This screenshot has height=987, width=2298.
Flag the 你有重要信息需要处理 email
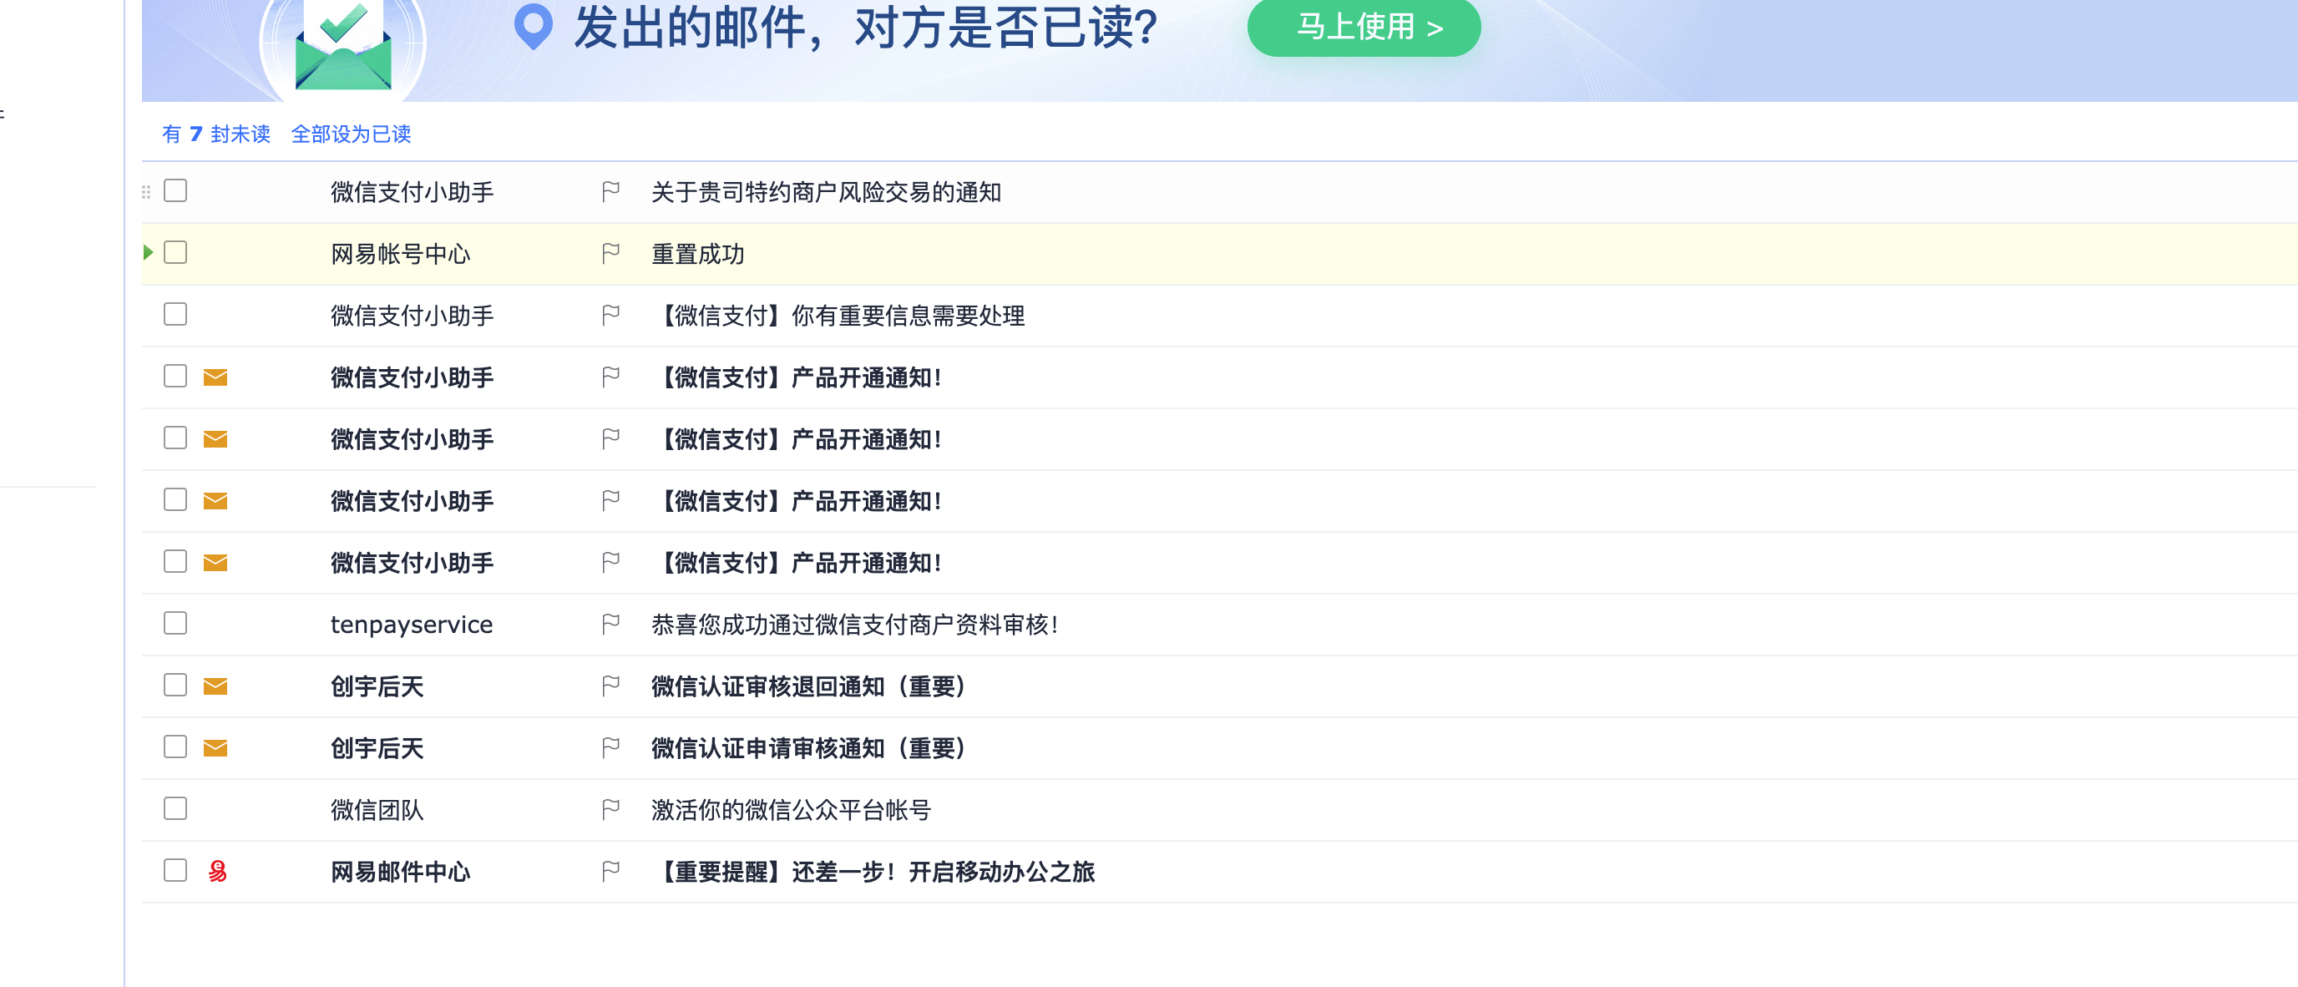[610, 315]
